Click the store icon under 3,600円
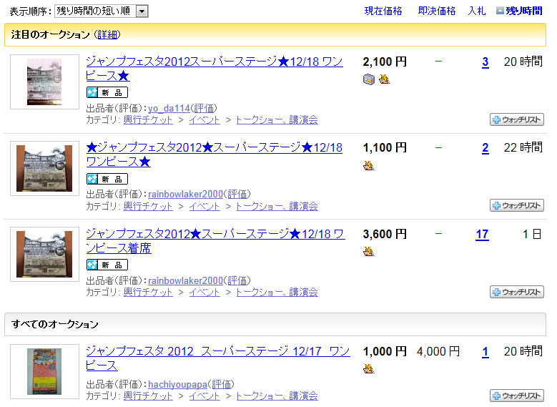 point(369,252)
